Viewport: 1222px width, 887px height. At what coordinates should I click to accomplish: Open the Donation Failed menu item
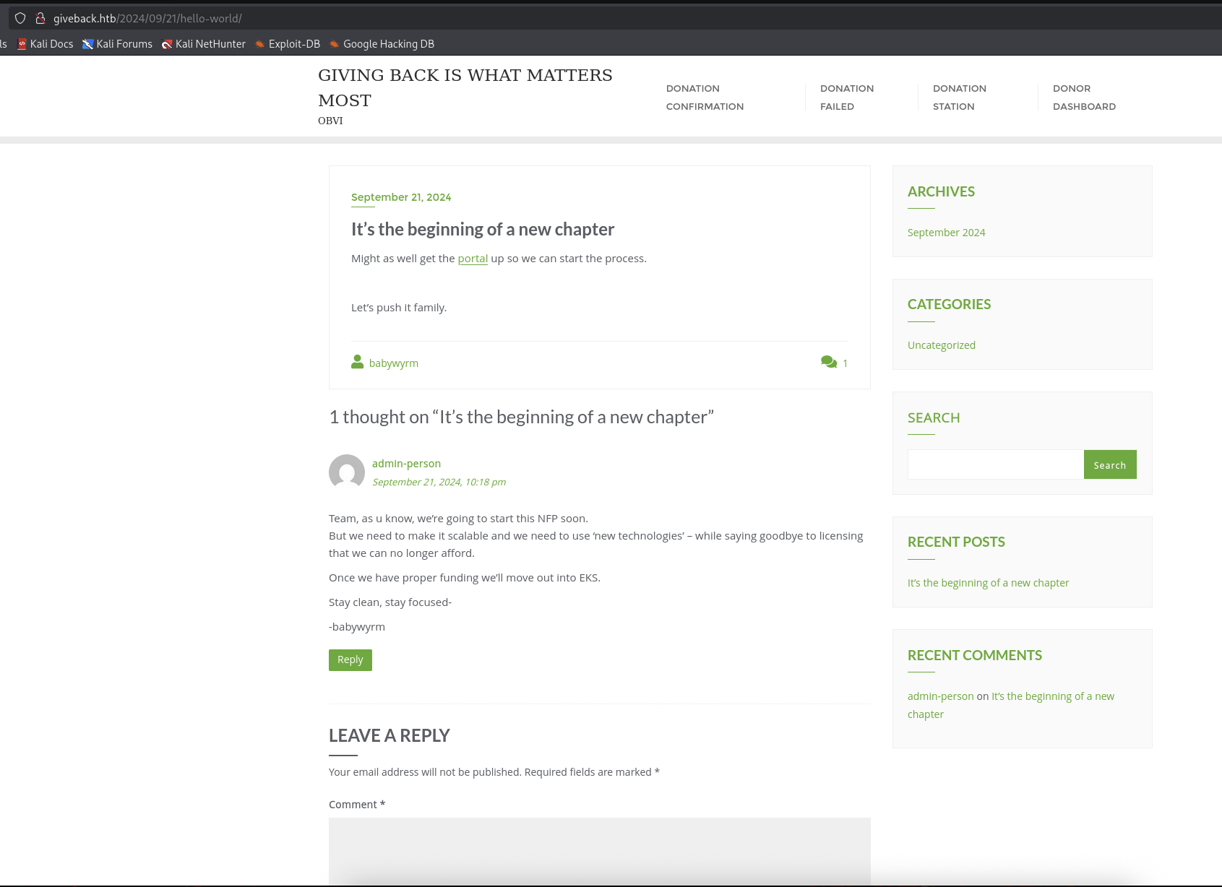coord(846,98)
